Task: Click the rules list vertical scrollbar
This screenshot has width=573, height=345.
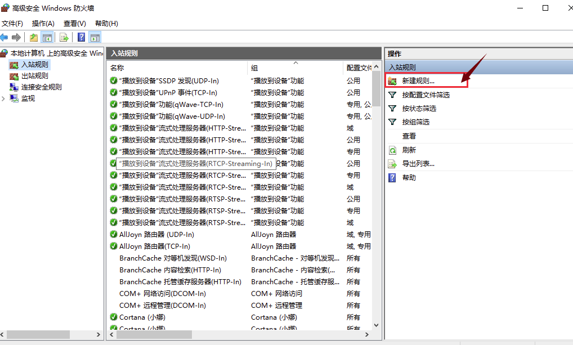Action: point(376,197)
